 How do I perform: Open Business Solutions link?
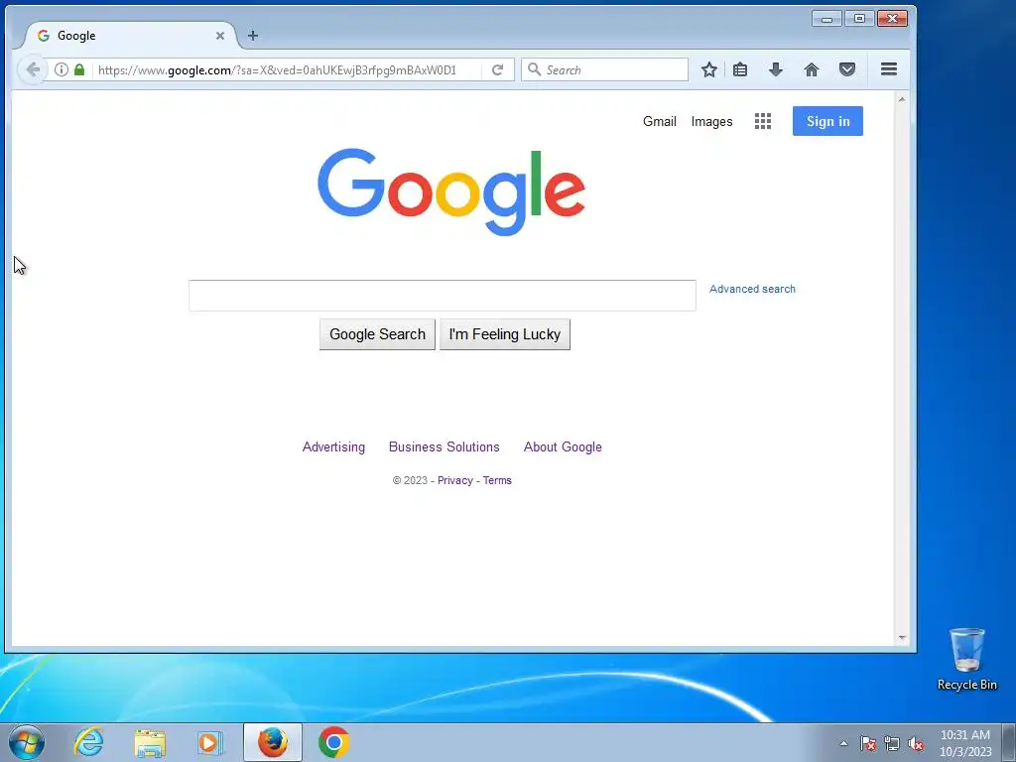coord(444,447)
